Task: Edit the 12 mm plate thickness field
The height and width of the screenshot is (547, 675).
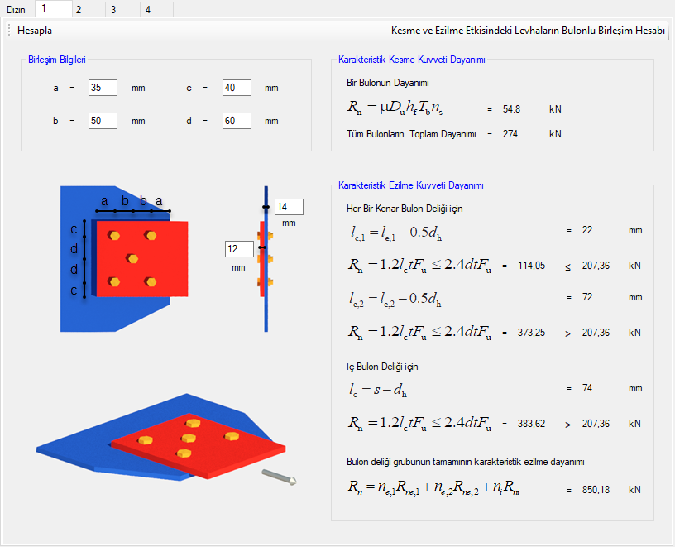Action: pos(239,249)
